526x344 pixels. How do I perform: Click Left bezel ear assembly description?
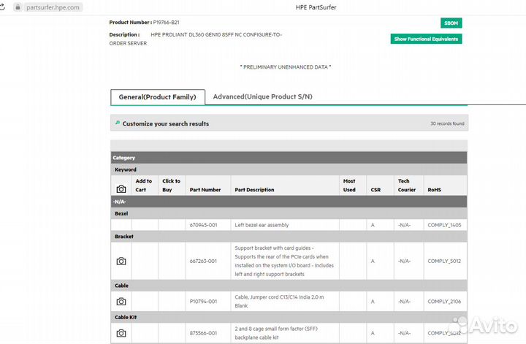[x=262, y=225]
